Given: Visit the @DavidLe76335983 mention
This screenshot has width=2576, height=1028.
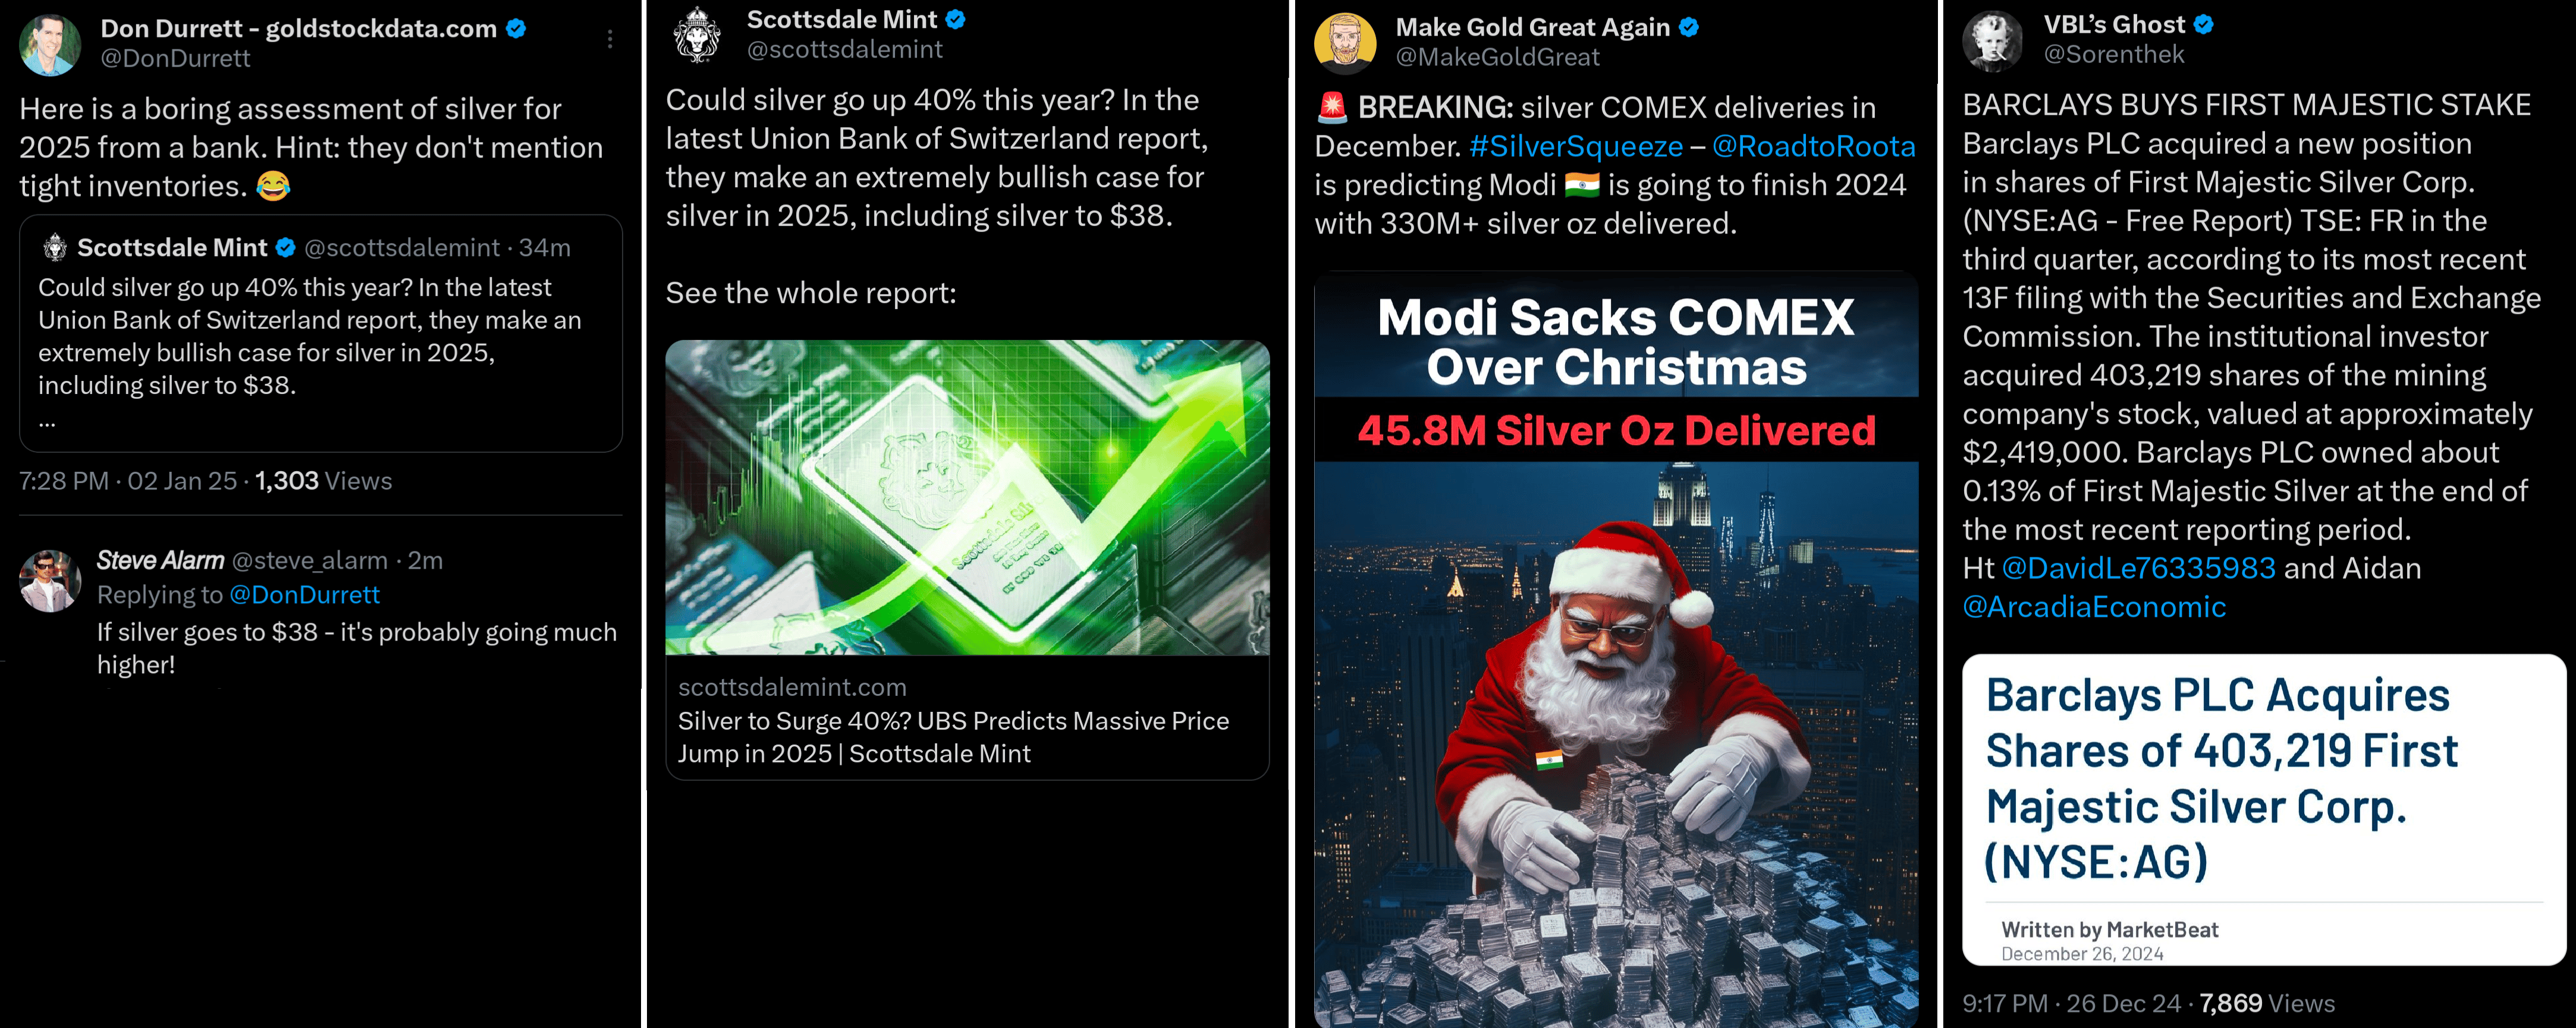Looking at the screenshot, I should [x=2138, y=567].
